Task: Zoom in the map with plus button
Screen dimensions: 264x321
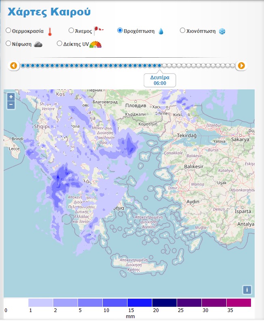Action: [11, 97]
